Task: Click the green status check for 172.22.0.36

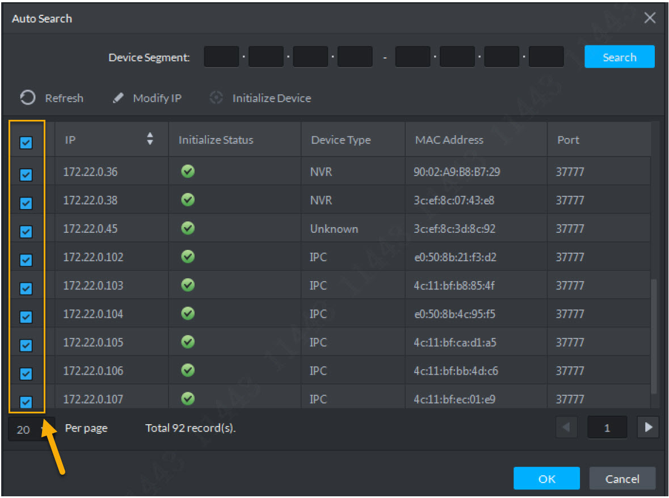Action: tap(188, 171)
